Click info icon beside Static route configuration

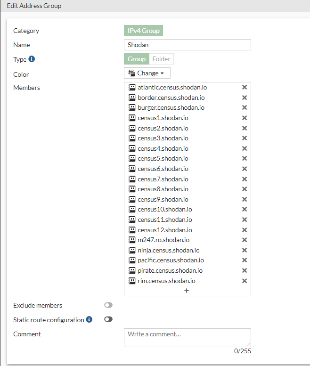[89, 319]
